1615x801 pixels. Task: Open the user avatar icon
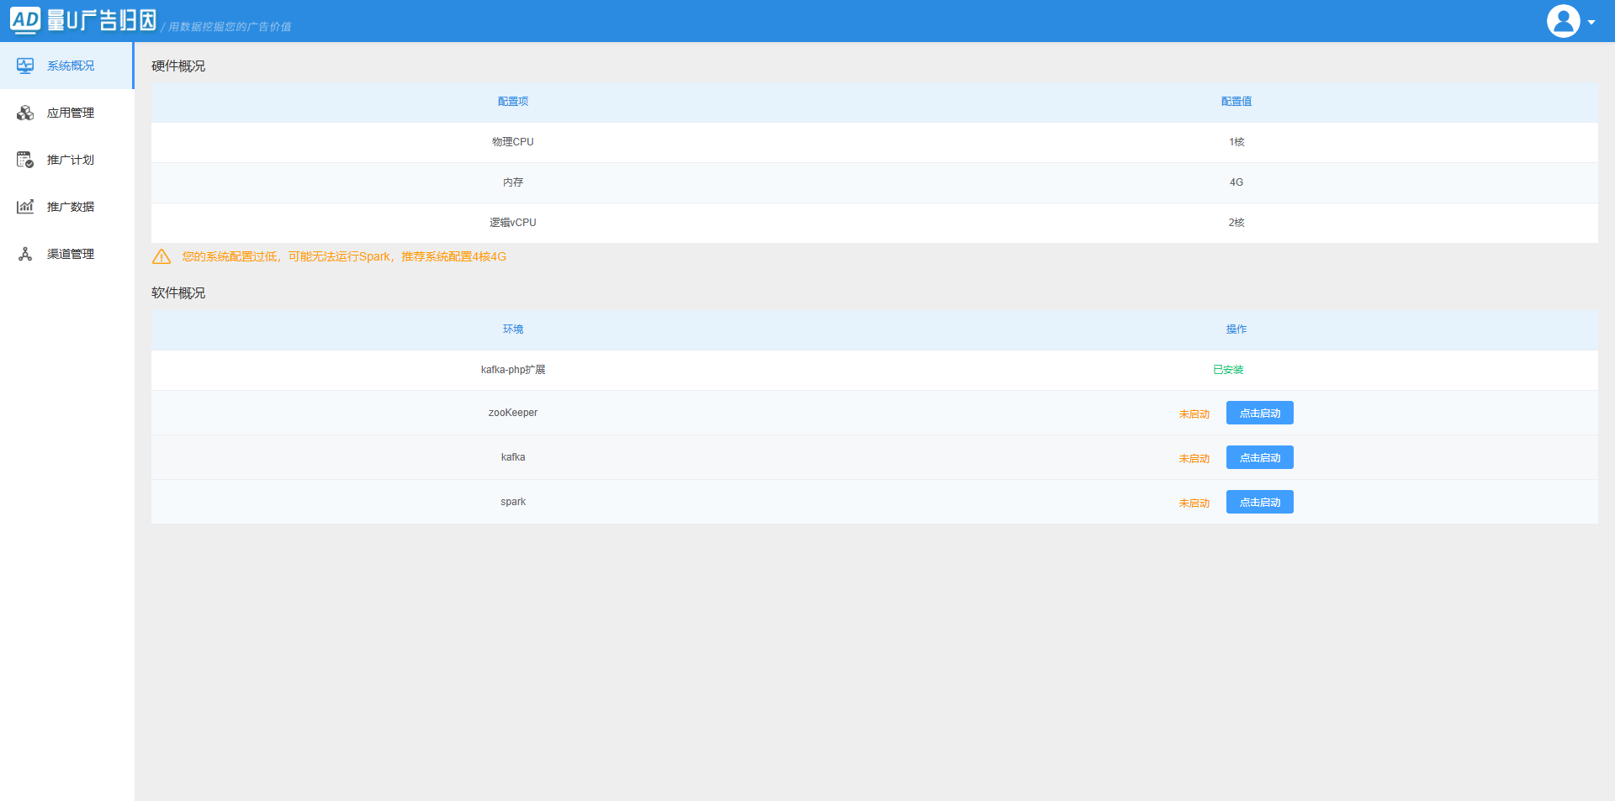[1563, 21]
